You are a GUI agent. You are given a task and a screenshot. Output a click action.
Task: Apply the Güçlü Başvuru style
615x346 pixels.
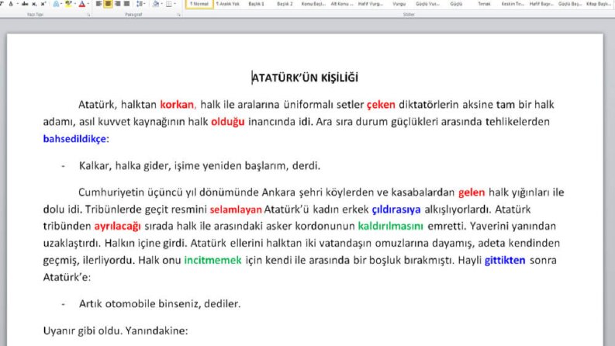[x=570, y=4]
